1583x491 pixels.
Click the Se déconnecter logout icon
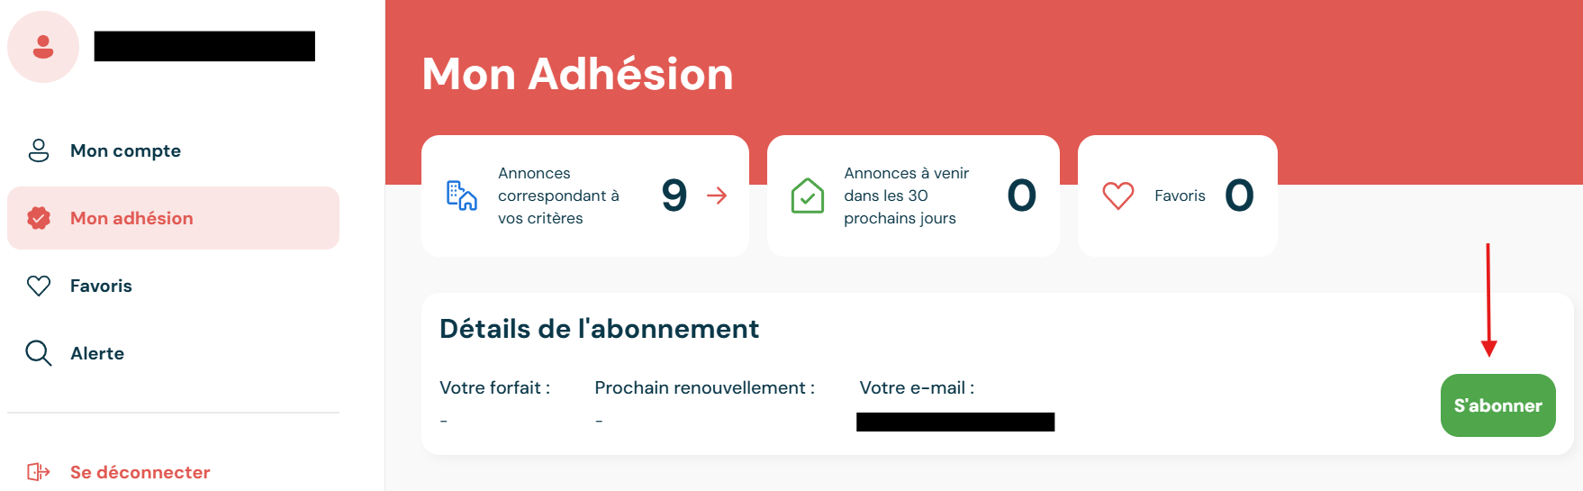[39, 472]
